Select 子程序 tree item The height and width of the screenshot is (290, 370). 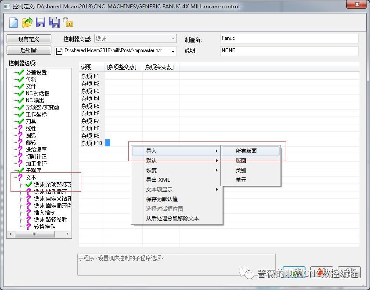pos(33,170)
